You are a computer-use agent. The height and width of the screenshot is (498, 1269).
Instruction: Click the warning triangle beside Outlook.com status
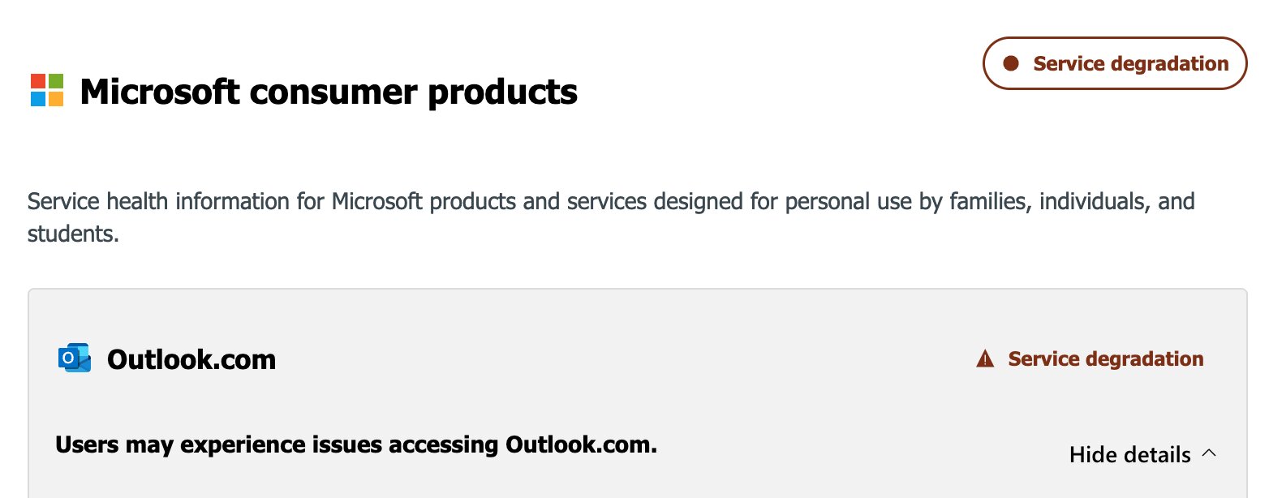985,359
